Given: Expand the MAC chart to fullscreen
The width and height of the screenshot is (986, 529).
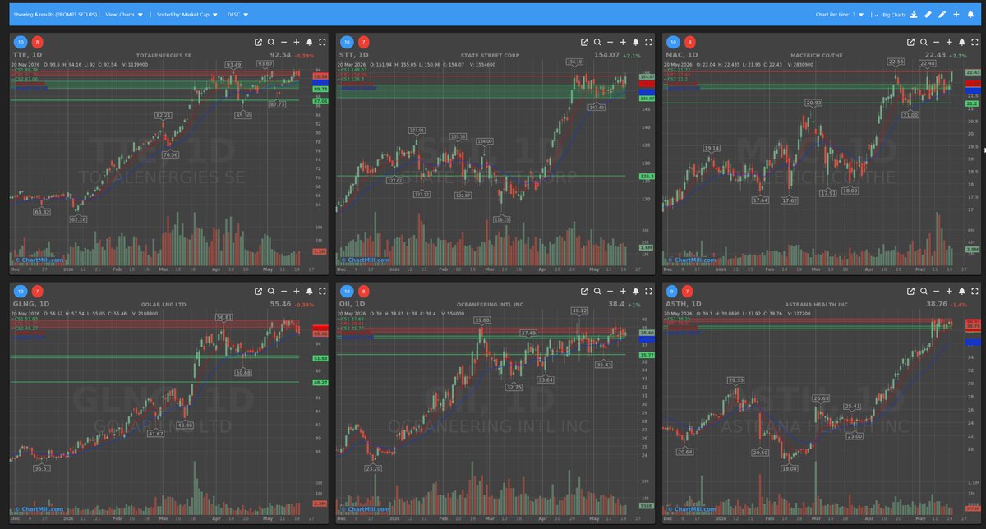Looking at the screenshot, I should coord(974,42).
